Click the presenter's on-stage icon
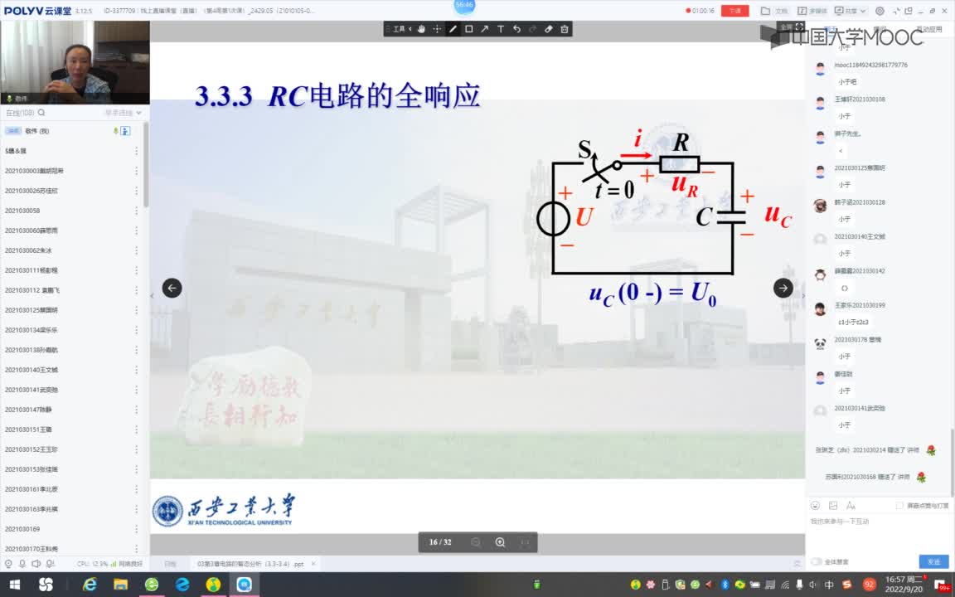The image size is (955, 597). (x=125, y=131)
